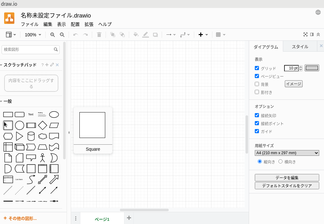
Task: Select the callout speech bubble shape
Action: [31, 158]
